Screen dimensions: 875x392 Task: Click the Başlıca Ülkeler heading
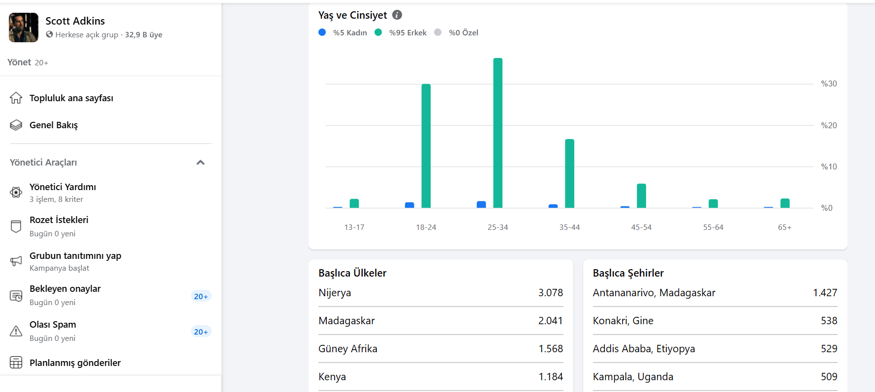[352, 273]
